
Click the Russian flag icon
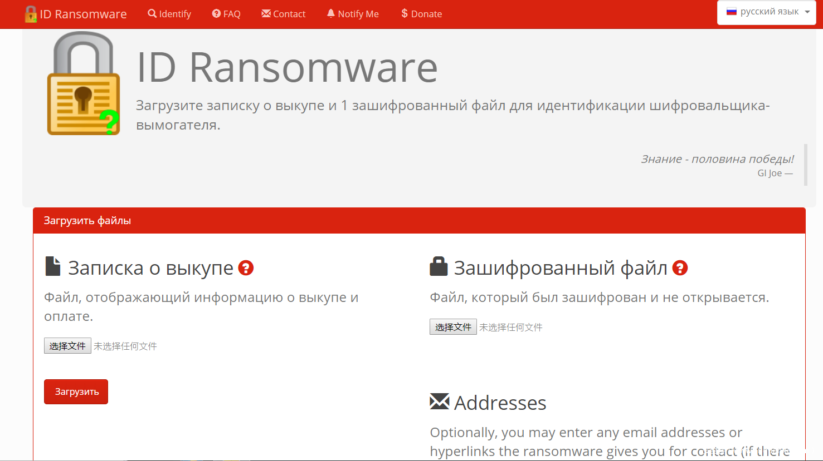[x=731, y=12]
